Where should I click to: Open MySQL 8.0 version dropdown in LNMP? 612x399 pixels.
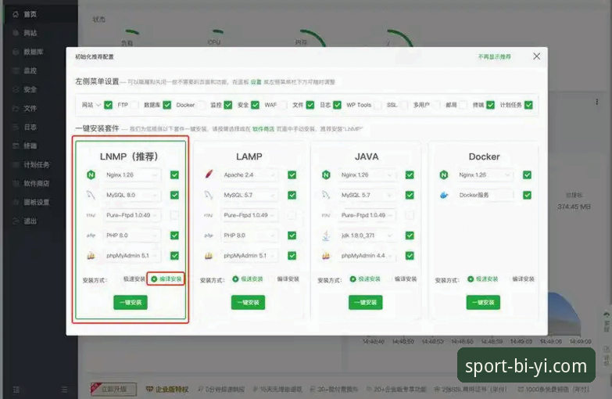(131, 195)
